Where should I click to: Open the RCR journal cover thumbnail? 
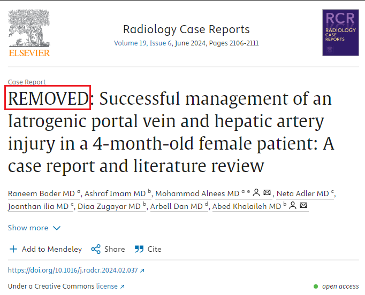coord(340,33)
